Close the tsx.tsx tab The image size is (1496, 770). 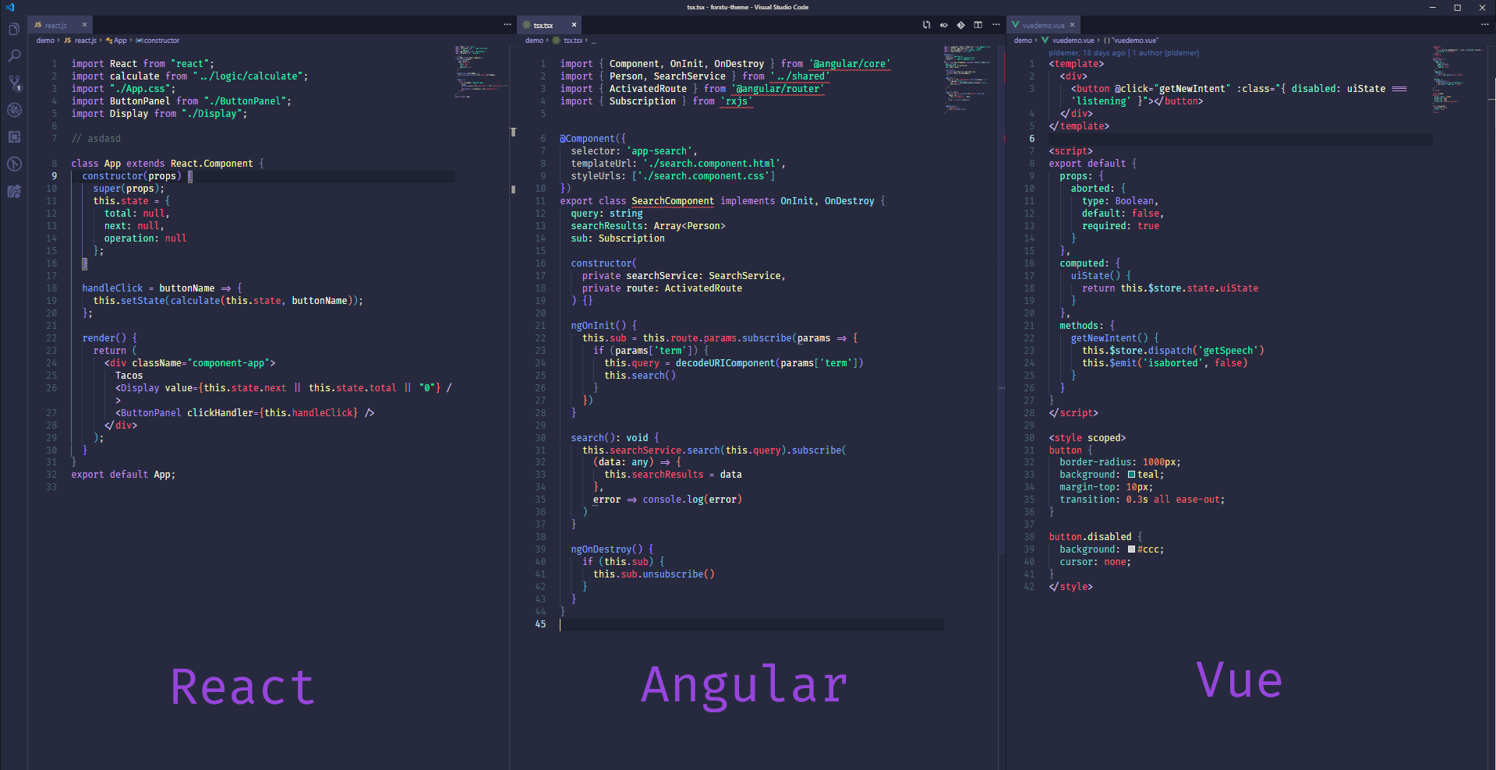click(574, 25)
